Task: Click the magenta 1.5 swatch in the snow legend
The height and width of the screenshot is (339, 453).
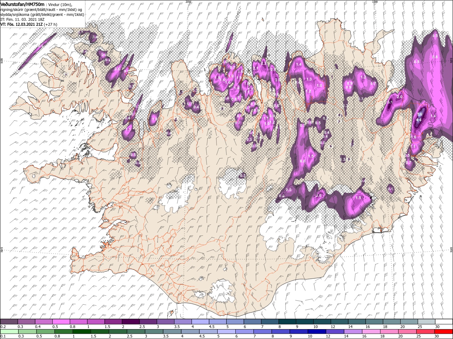Action: point(113,322)
